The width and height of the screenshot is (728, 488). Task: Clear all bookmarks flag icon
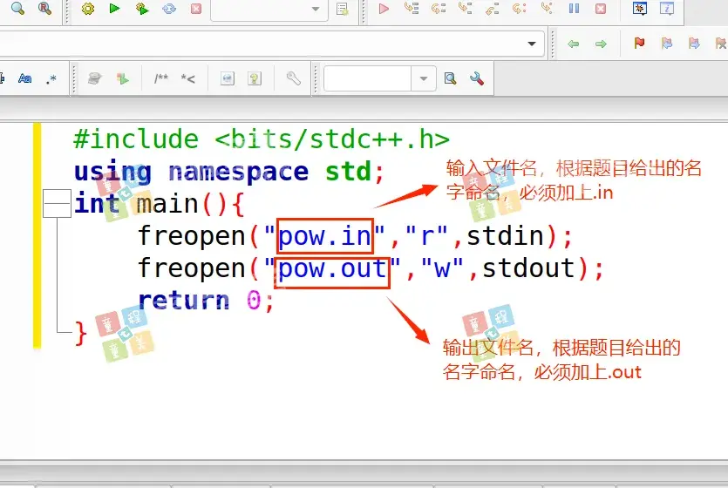click(x=720, y=44)
